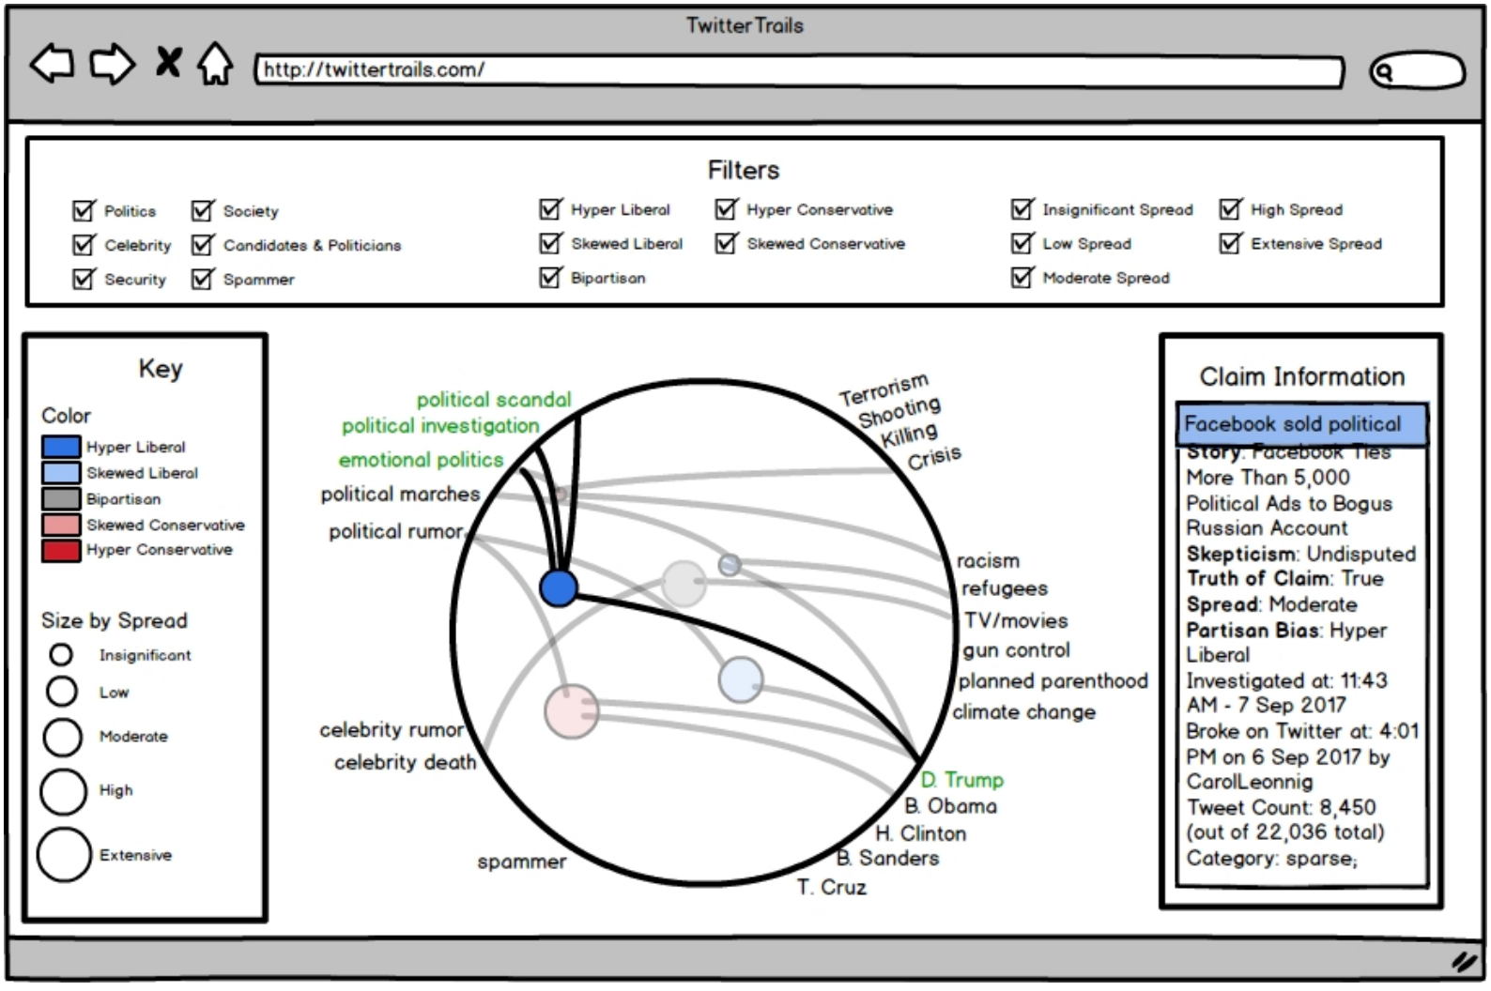Grab the window resize grip icon
The width and height of the screenshot is (1491, 991).
click(x=1464, y=961)
